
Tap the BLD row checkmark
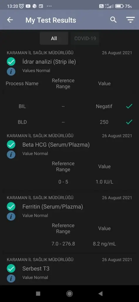[x=129, y=122]
